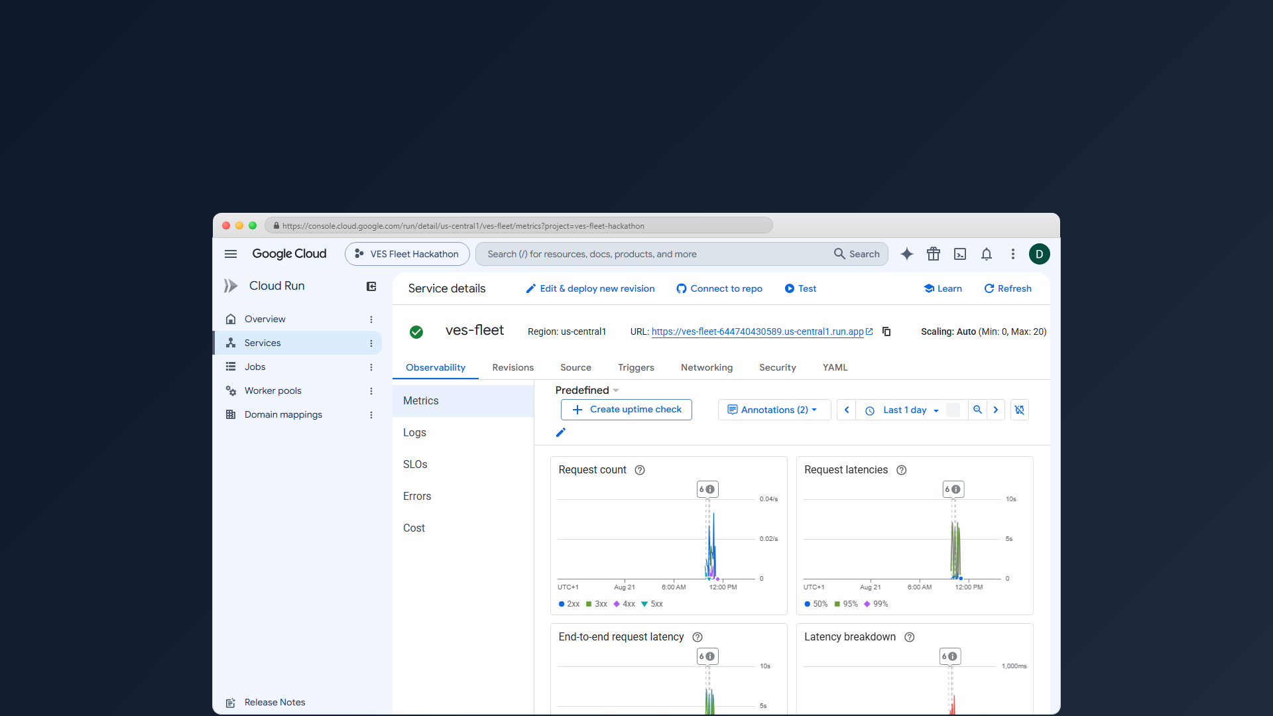The height and width of the screenshot is (716, 1273).
Task: Open more options for Worker pools
Action: 371,391
